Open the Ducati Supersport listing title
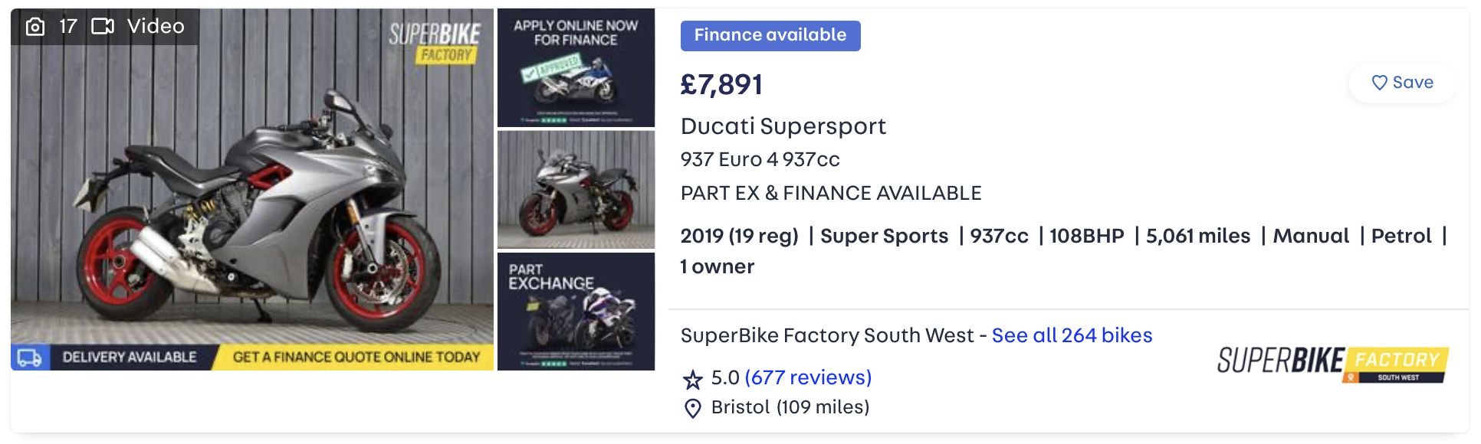The image size is (1481, 444). (x=783, y=126)
